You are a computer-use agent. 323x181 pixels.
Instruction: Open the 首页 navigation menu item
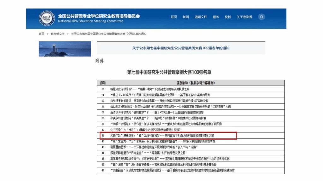[174, 17]
